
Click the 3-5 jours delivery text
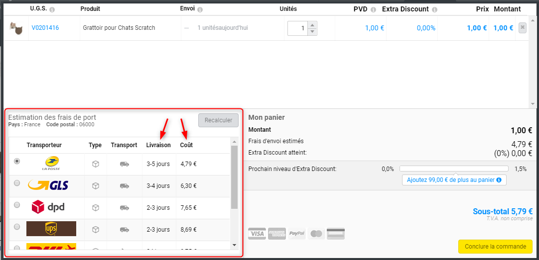(158, 164)
